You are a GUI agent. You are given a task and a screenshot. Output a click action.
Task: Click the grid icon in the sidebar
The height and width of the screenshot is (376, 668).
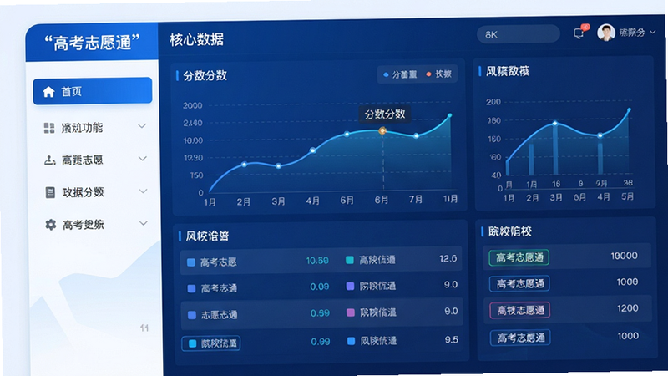49,128
